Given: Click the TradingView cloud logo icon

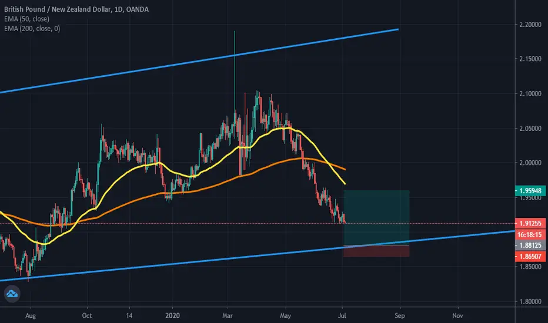Looking at the screenshot, I should (12, 293).
